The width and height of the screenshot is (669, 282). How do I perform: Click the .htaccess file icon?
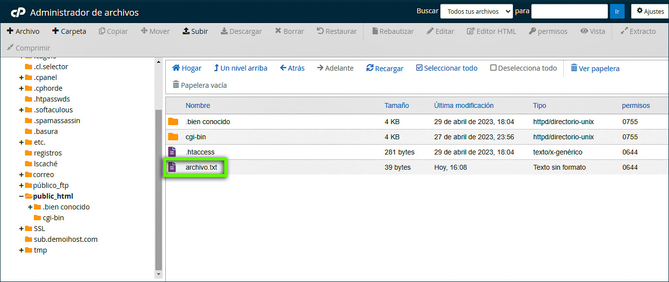pyautogui.click(x=172, y=152)
